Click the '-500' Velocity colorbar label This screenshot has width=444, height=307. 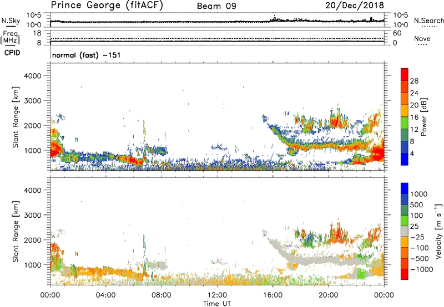tap(420, 259)
